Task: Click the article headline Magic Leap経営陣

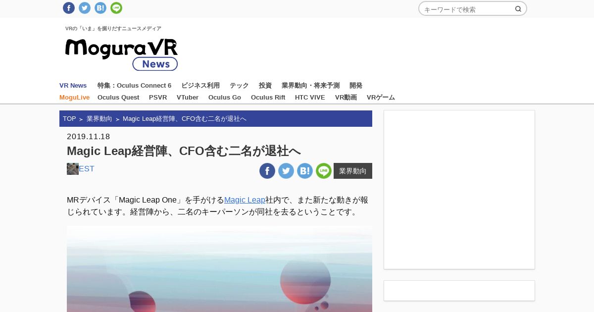Action: tap(184, 151)
